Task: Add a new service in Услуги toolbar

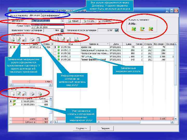Action: click(x=57, y=39)
